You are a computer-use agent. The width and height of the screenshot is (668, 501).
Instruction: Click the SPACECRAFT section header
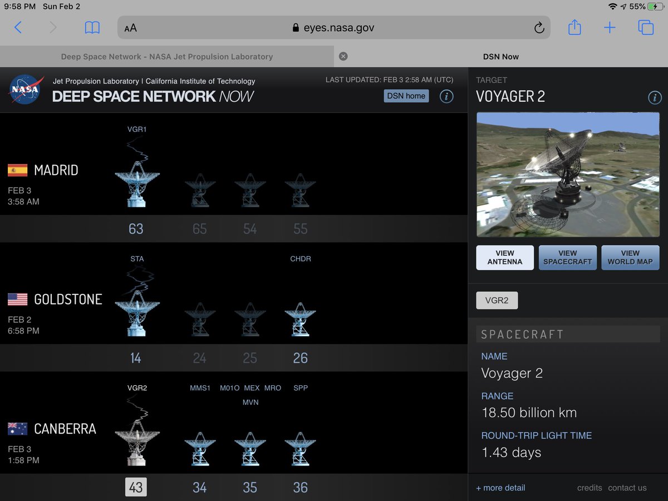coord(568,335)
